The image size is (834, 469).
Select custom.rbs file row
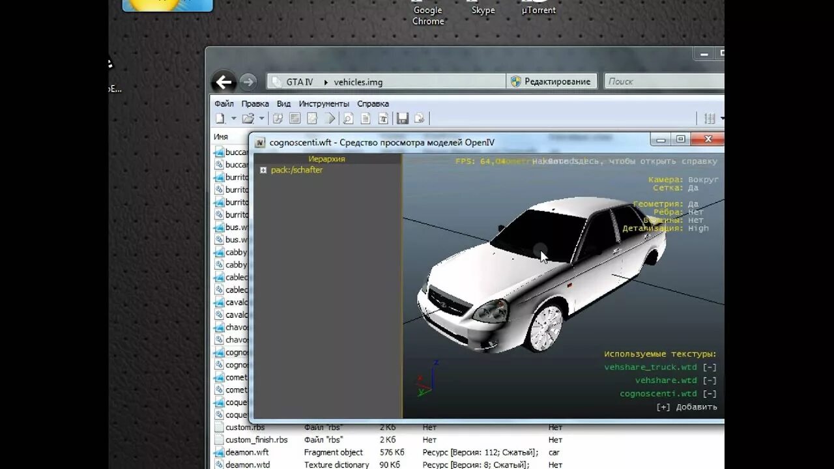(x=468, y=427)
